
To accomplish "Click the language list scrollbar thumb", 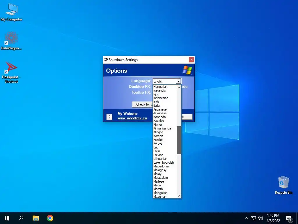I will pyautogui.click(x=179, y=140).
